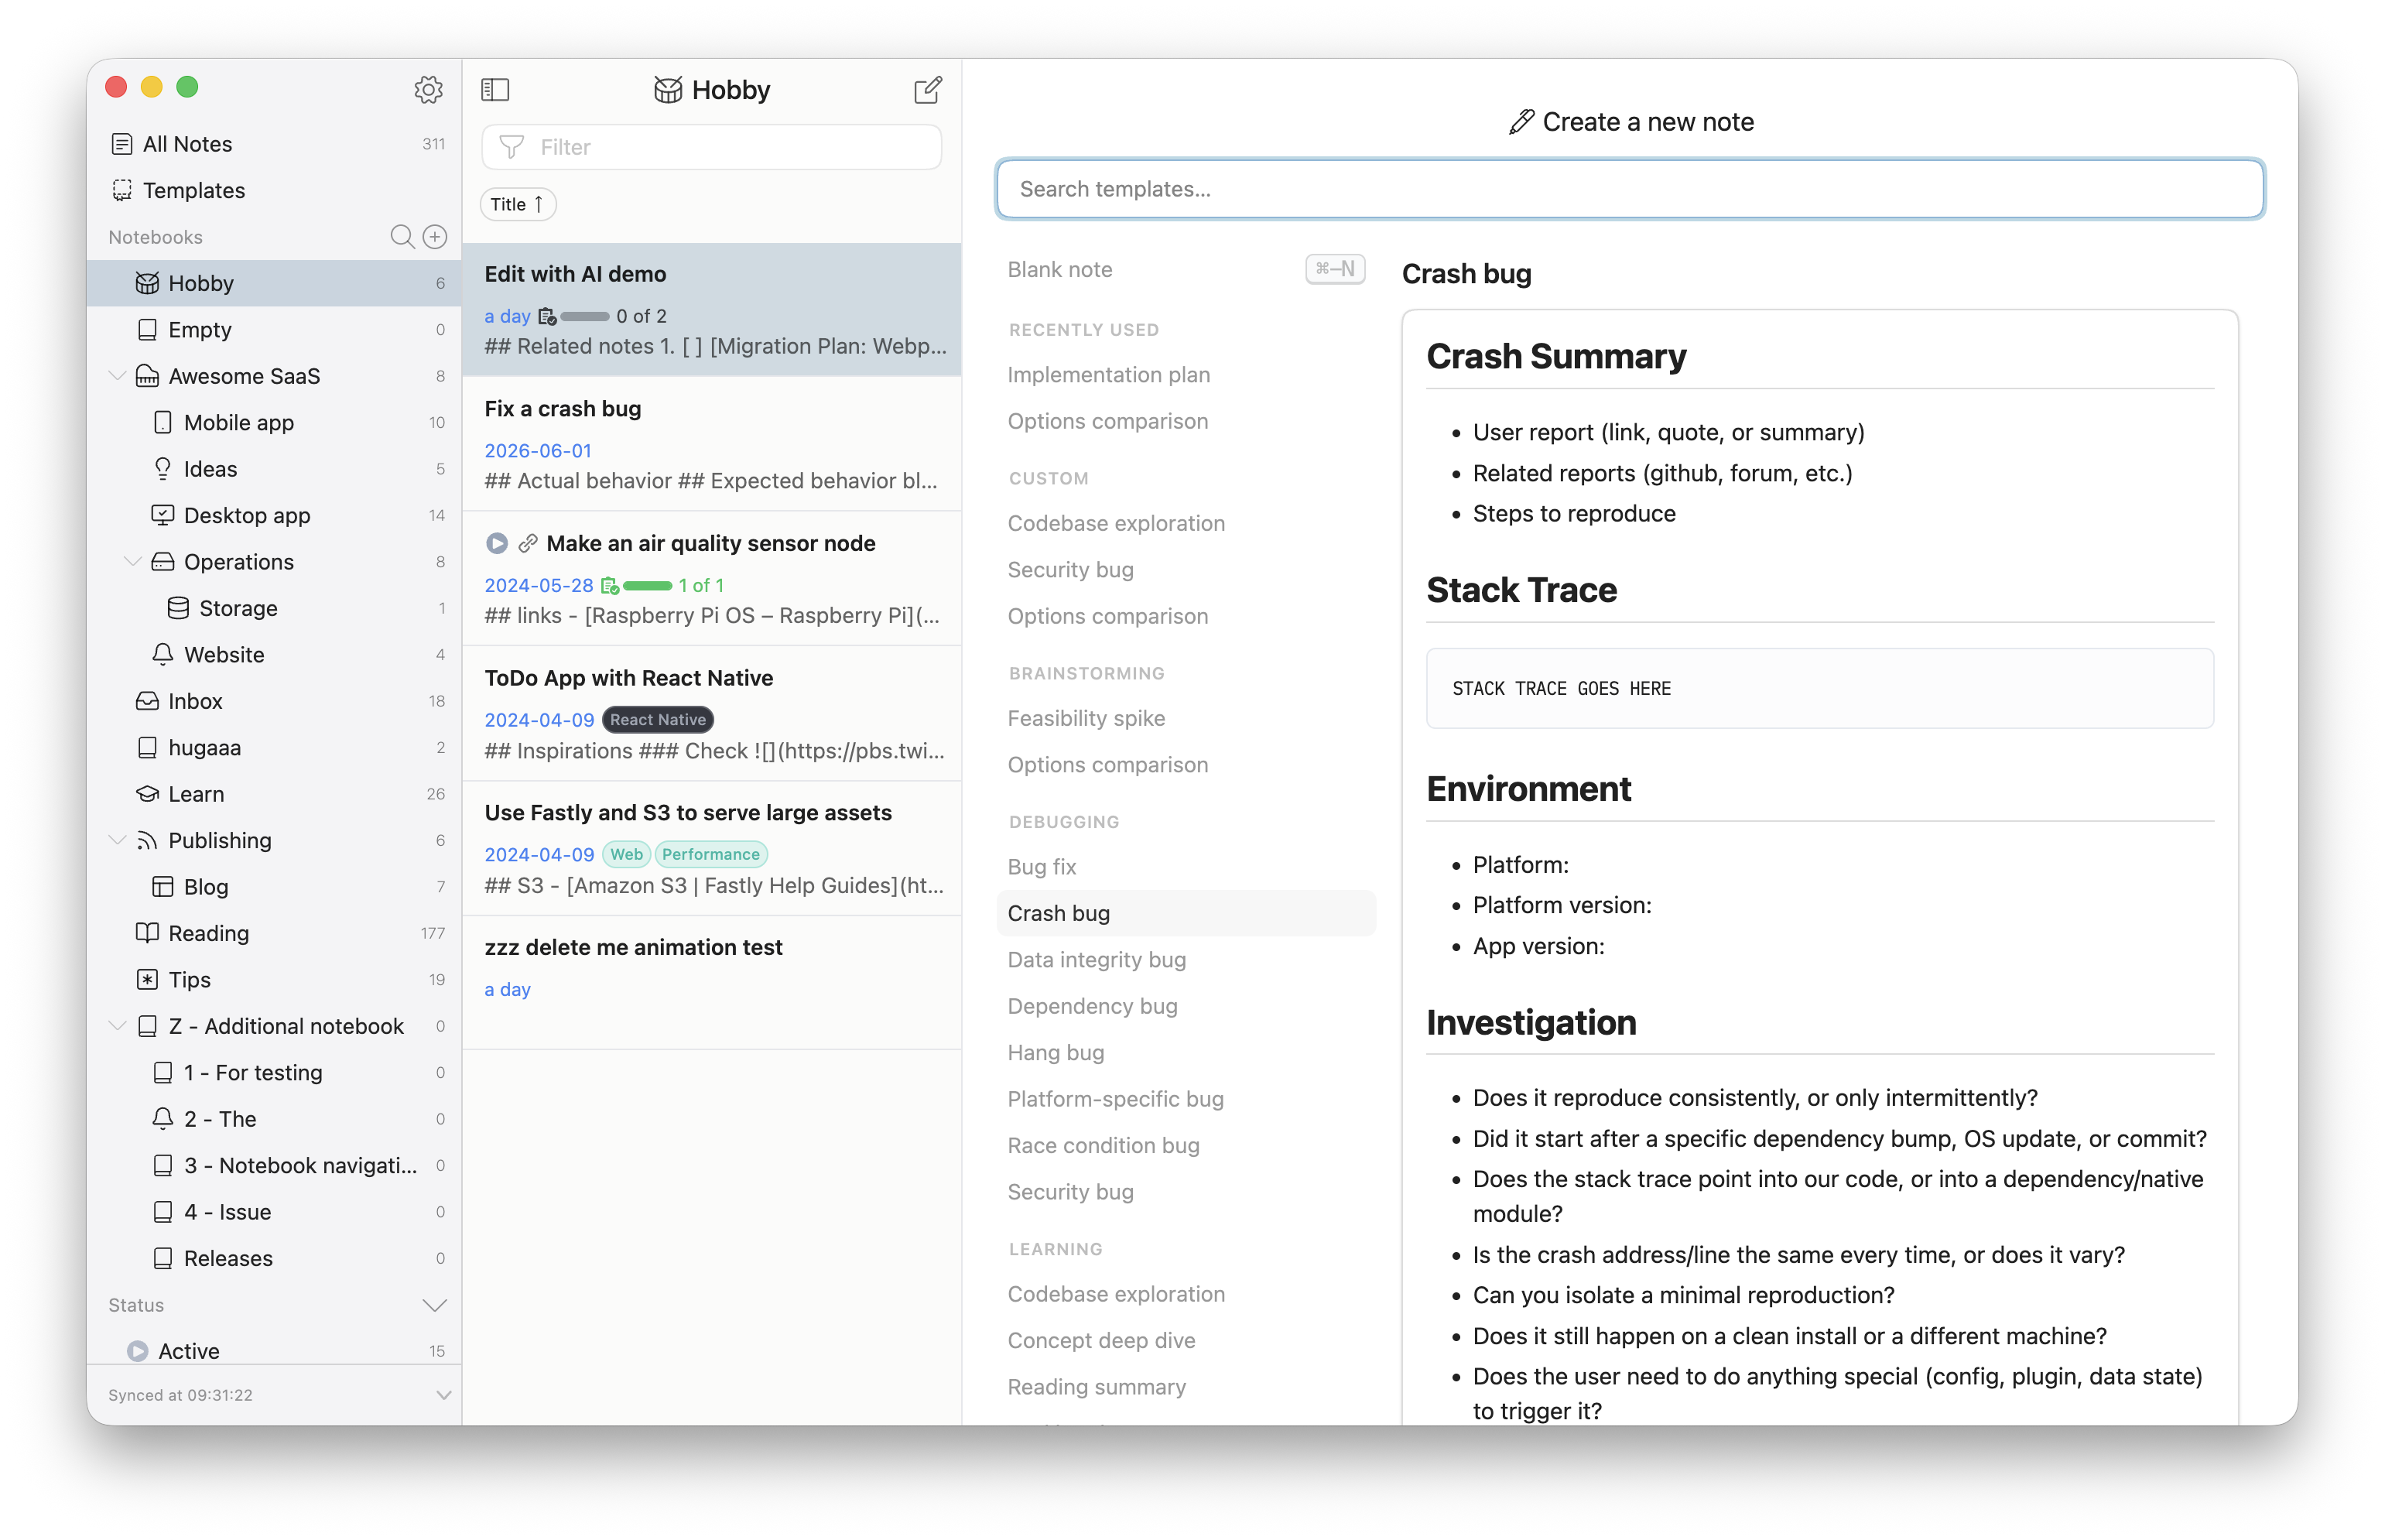The image size is (2385, 1540).
Task: Click the play status icon on air quality note
Action: pos(496,543)
